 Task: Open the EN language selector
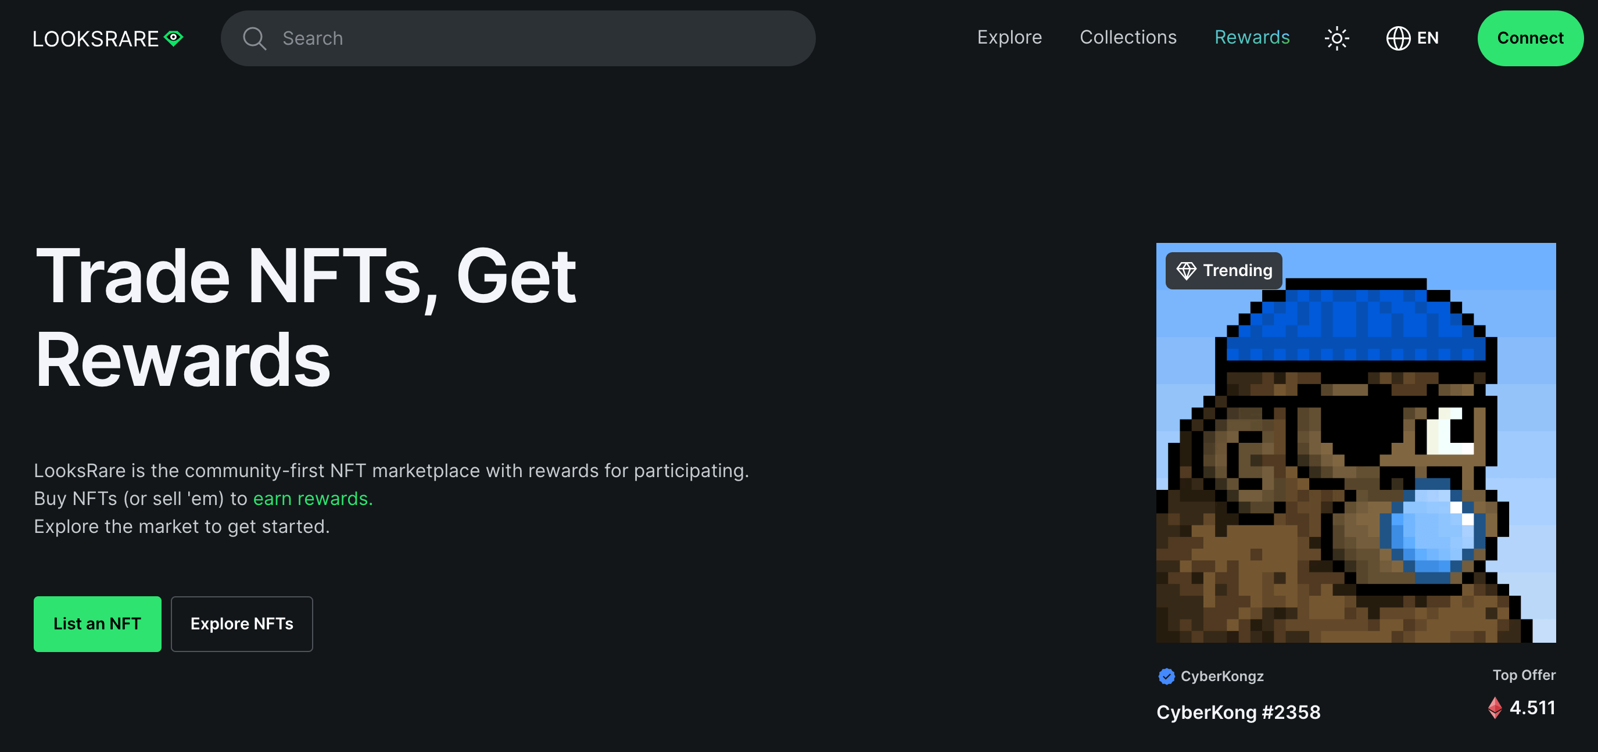[1413, 38]
